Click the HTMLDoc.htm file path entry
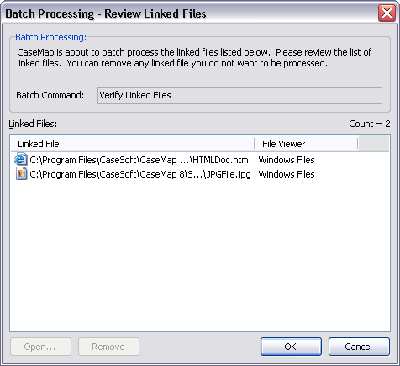Image resolution: width=400 pixels, height=366 pixels. tap(139, 160)
